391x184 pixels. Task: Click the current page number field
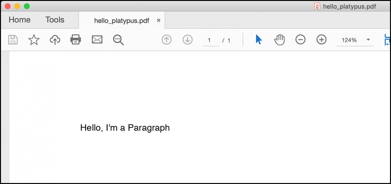tap(211, 40)
